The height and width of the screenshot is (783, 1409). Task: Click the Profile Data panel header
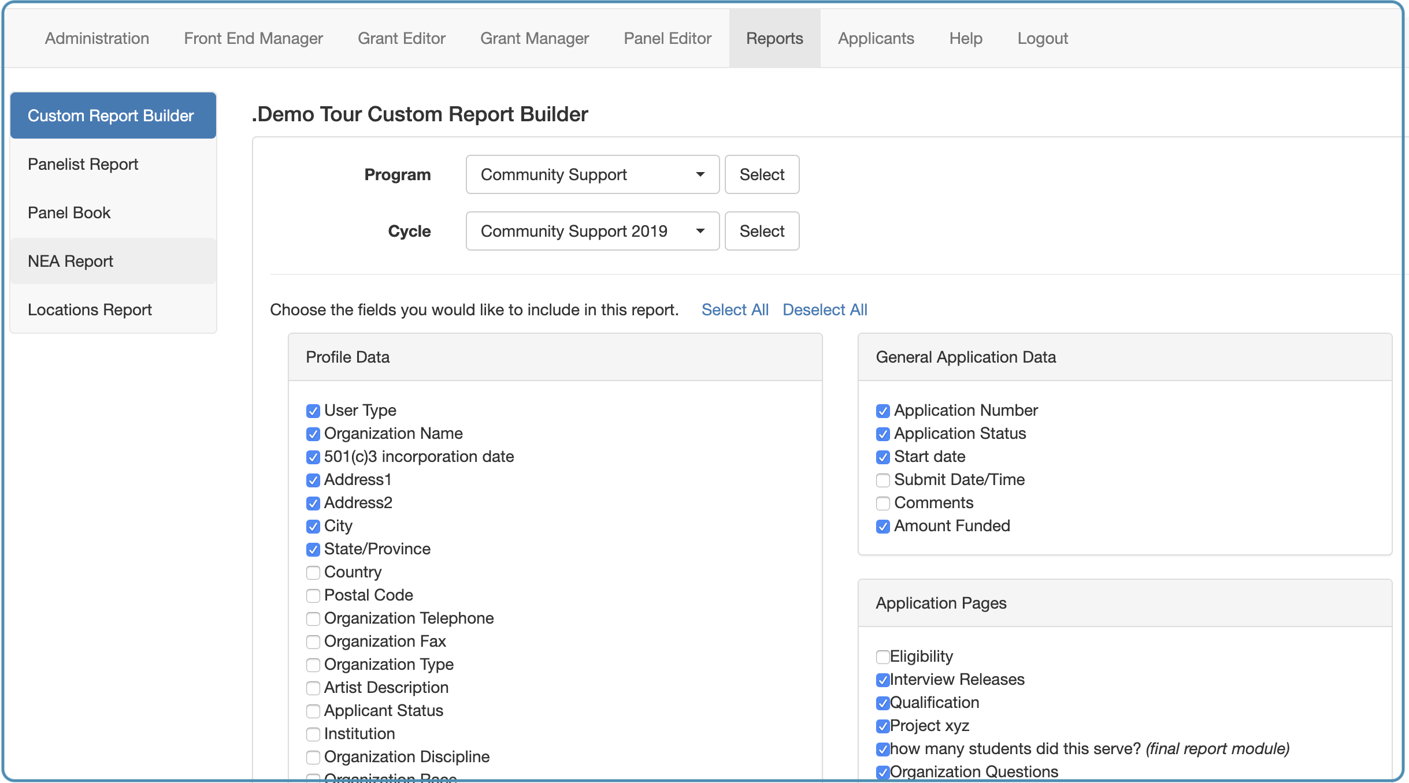[x=555, y=357]
